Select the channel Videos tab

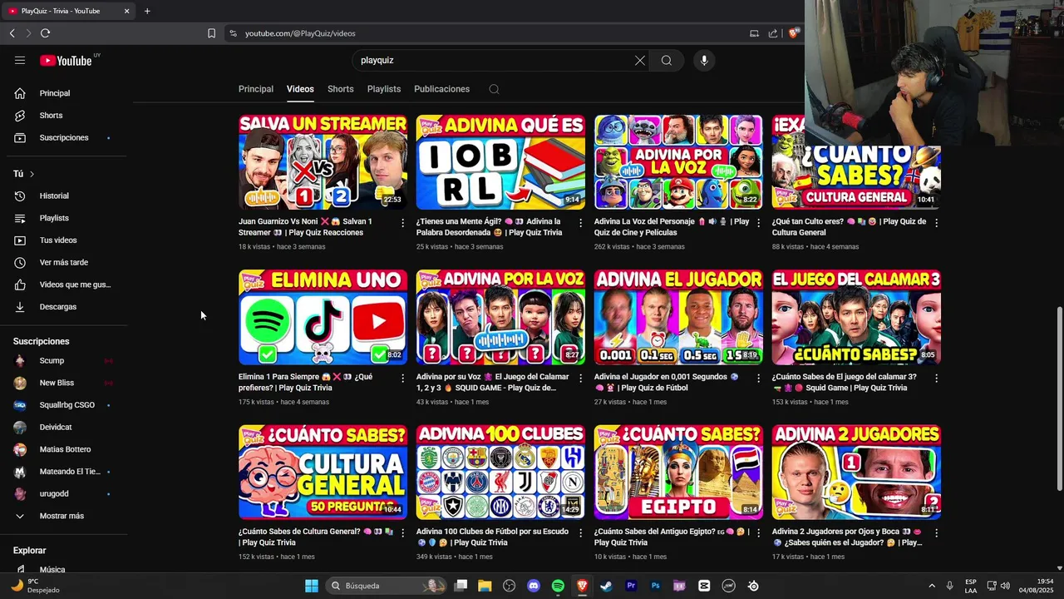tap(300, 89)
